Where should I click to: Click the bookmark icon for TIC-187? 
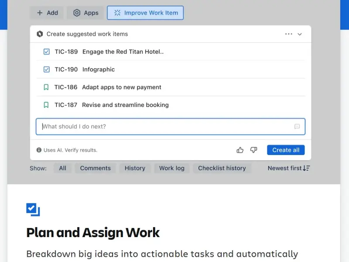click(46, 105)
